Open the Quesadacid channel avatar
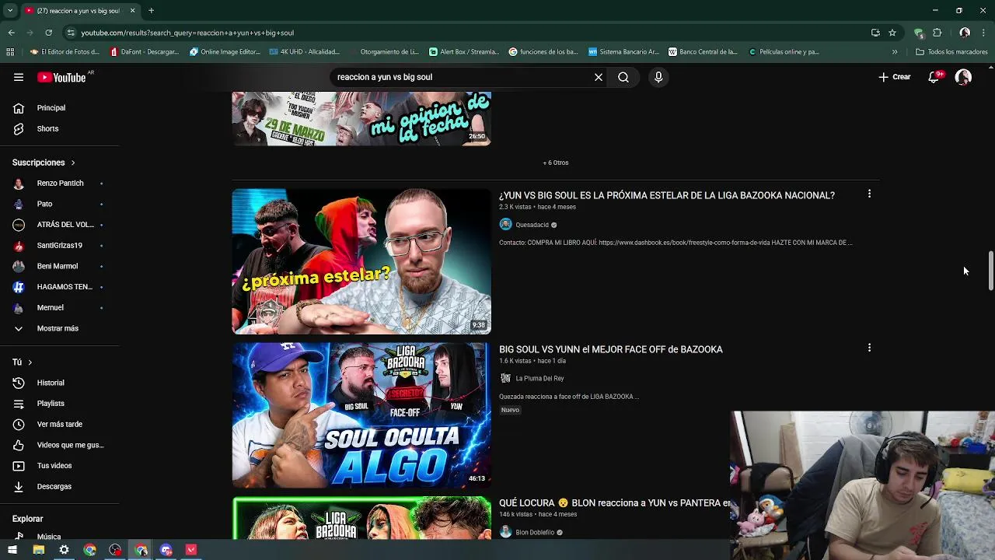The image size is (995, 560). pos(506,225)
